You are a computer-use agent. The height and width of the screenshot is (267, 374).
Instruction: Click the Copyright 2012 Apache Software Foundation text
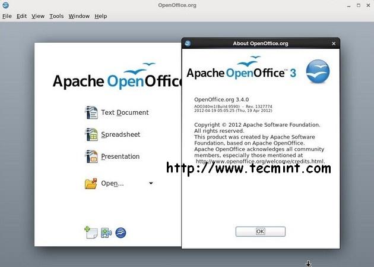click(257, 125)
